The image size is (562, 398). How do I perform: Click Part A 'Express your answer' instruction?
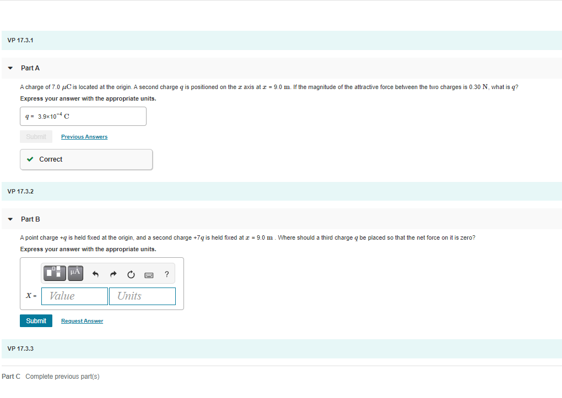tap(88, 99)
